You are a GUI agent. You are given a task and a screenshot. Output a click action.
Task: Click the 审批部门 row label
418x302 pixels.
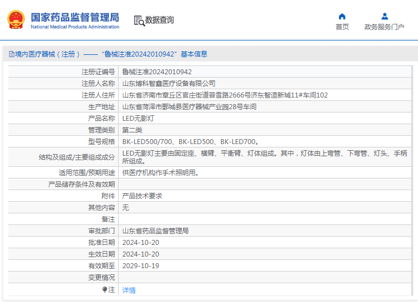pyautogui.click(x=101, y=231)
